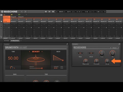Collapse the mixer with the down arrow icon
This screenshot has width=123, height=92.
(1, 21)
